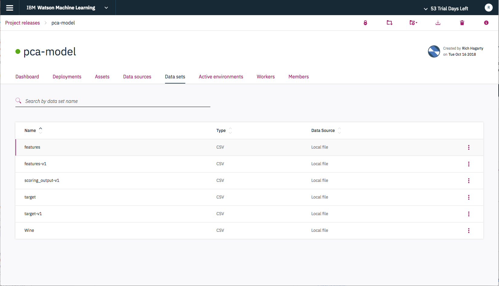499x286 pixels.
Task: Click Local file in the features row
Action: coord(319,147)
